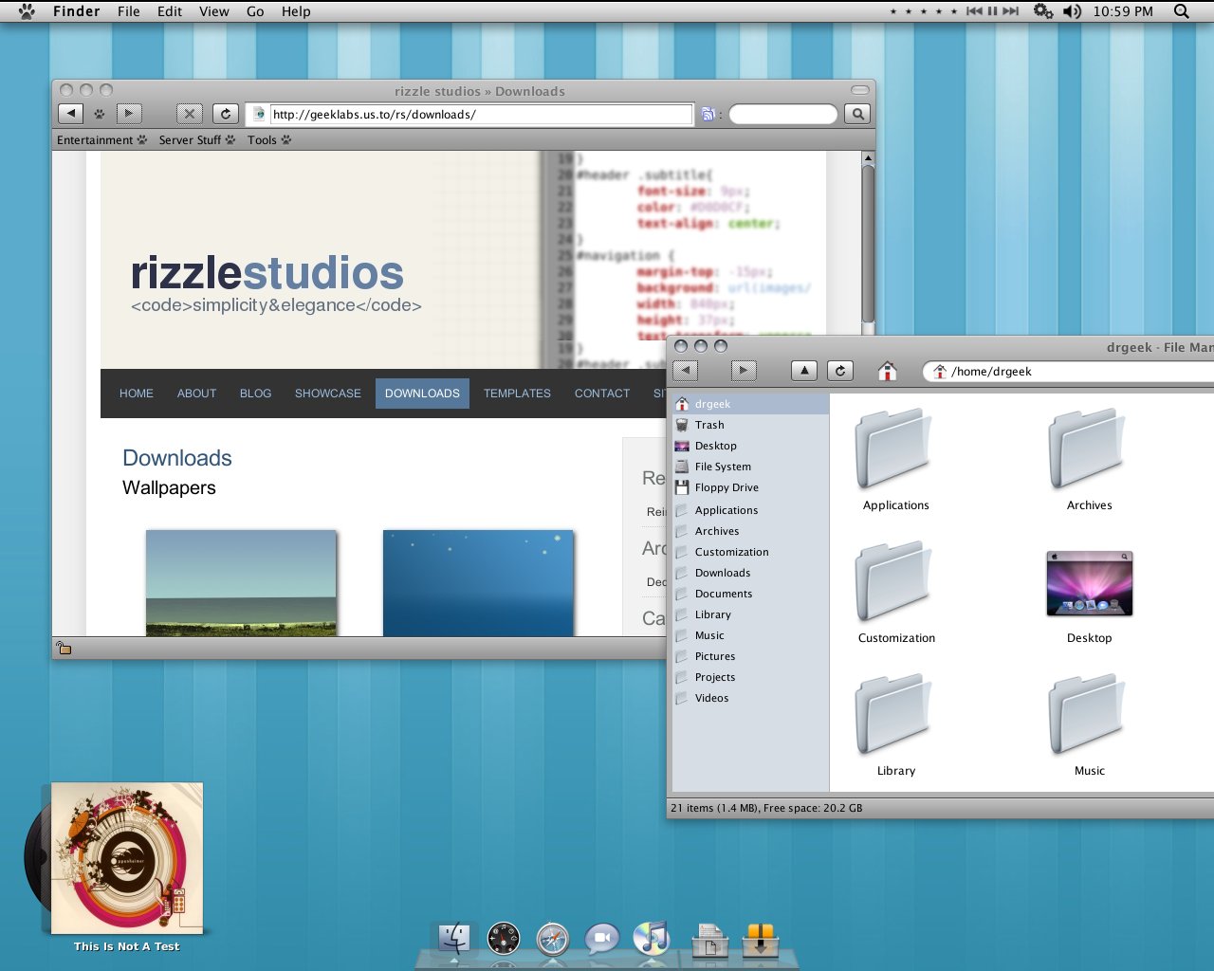This screenshot has width=1214, height=971.
Task: Stop loading the rizzle studios page
Action: [x=190, y=114]
